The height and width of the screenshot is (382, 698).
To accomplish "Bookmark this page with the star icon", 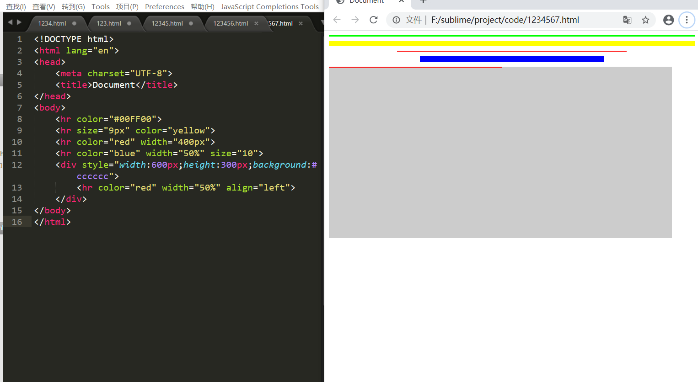I will pos(645,20).
